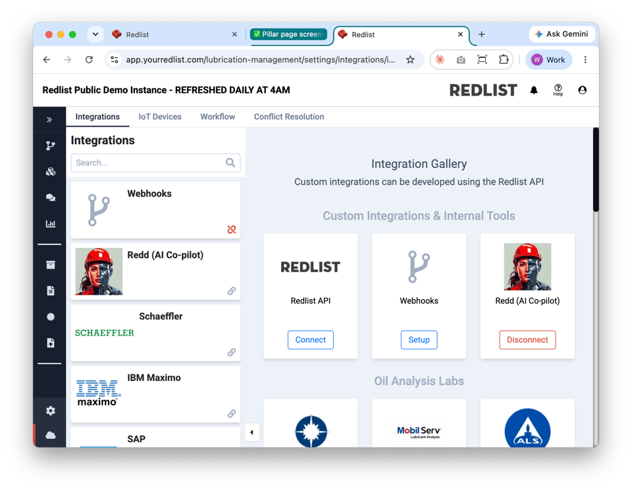
Task: Close the first Redlist tab
Action: point(234,35)
